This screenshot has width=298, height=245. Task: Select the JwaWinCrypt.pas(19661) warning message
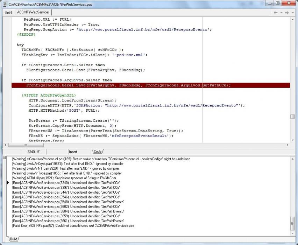(68, 163)
